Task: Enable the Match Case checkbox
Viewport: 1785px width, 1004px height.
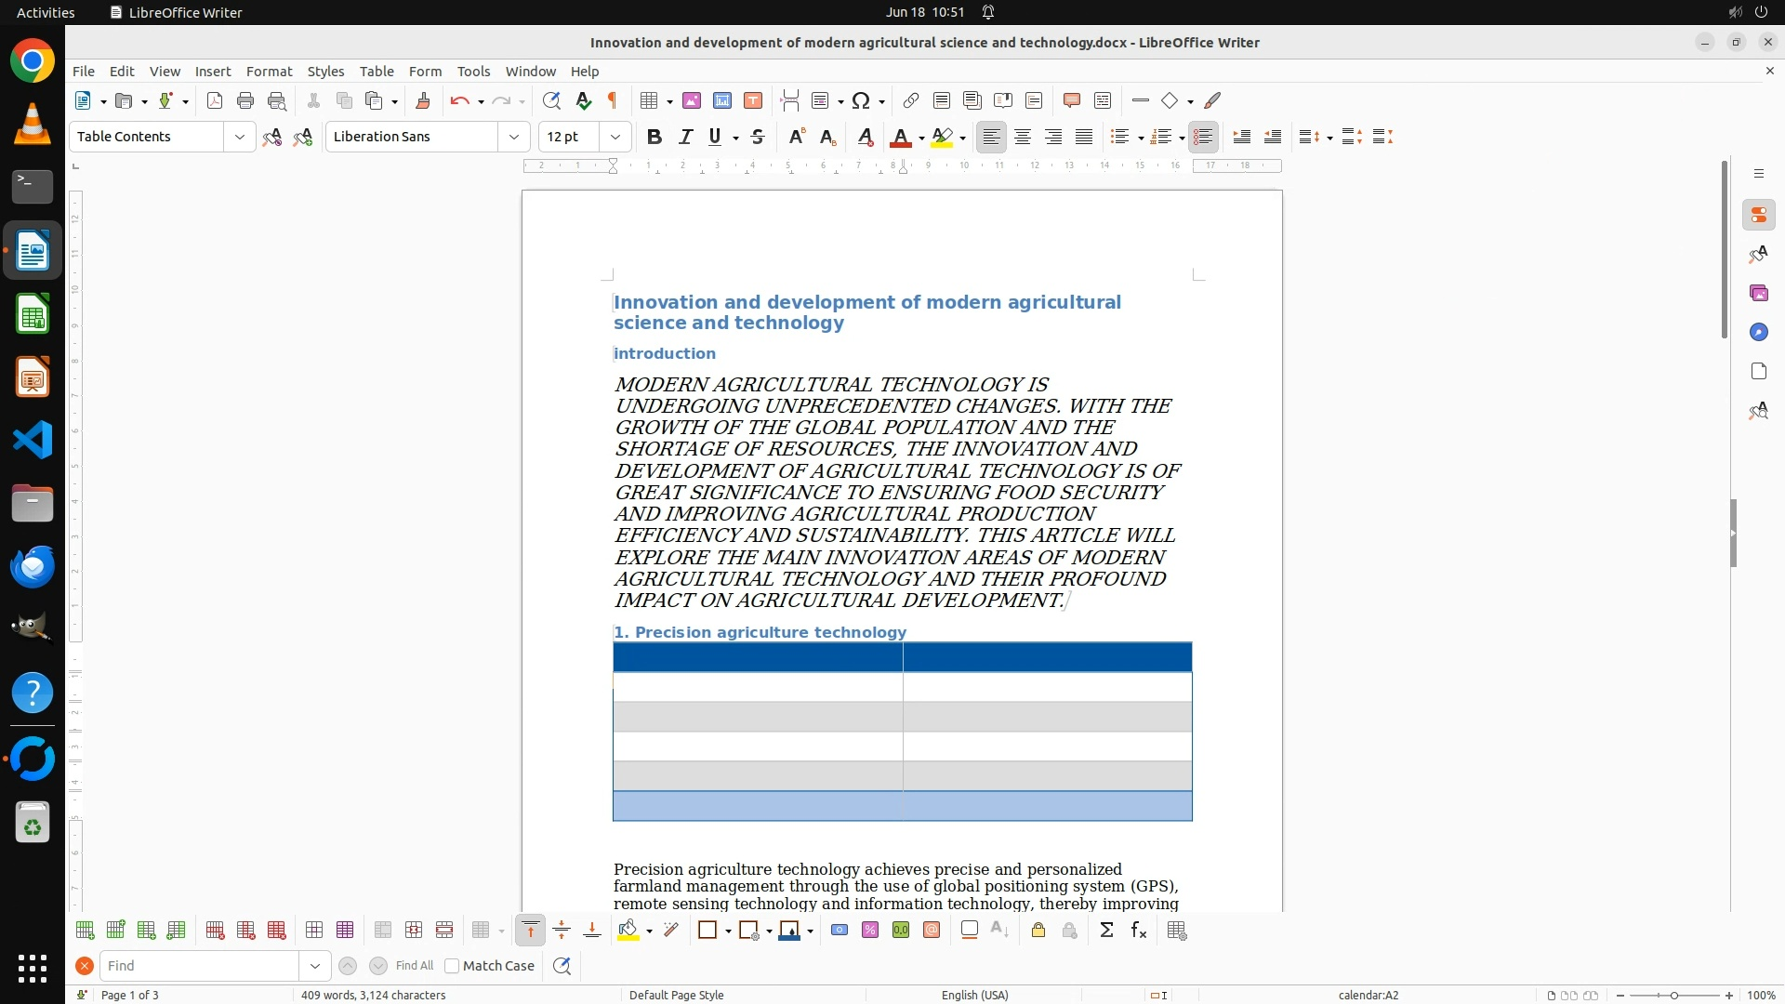Action: pyautogui.click(x=452, y=966)
